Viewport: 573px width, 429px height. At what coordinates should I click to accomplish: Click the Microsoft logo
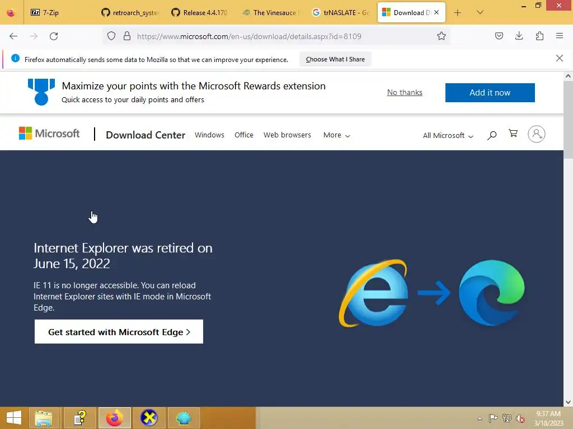tap(49, 134)
